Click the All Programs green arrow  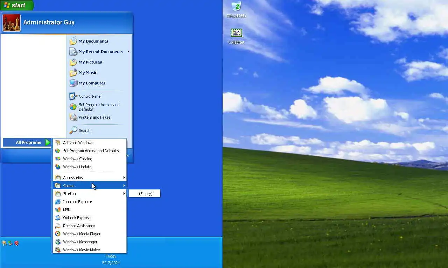click(48, 142)
